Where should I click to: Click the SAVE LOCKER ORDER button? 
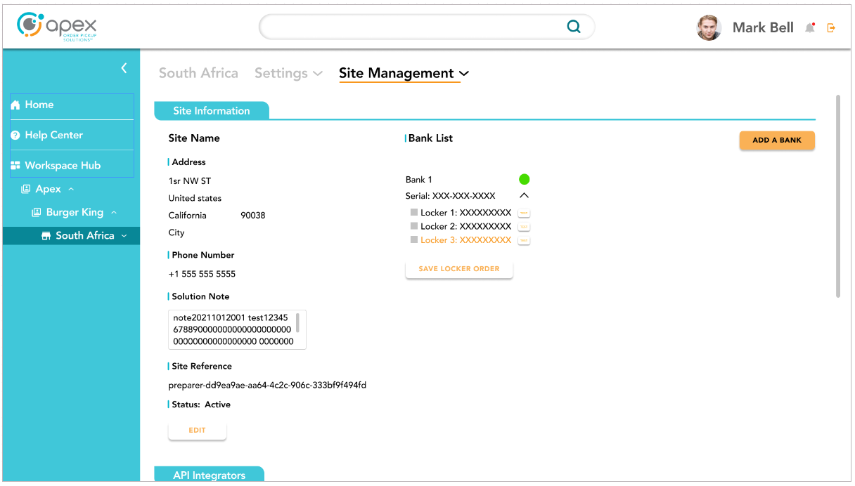[459, 269]
